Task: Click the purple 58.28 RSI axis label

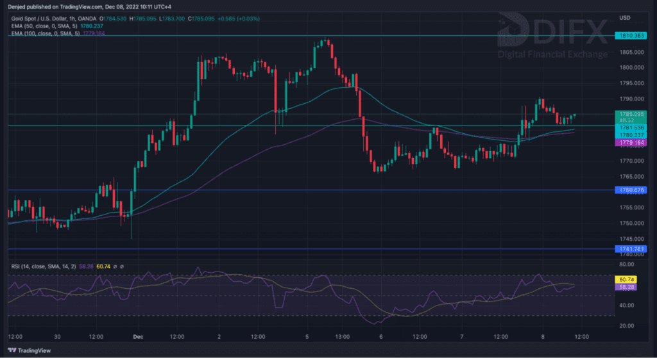Action: [626, 288]
